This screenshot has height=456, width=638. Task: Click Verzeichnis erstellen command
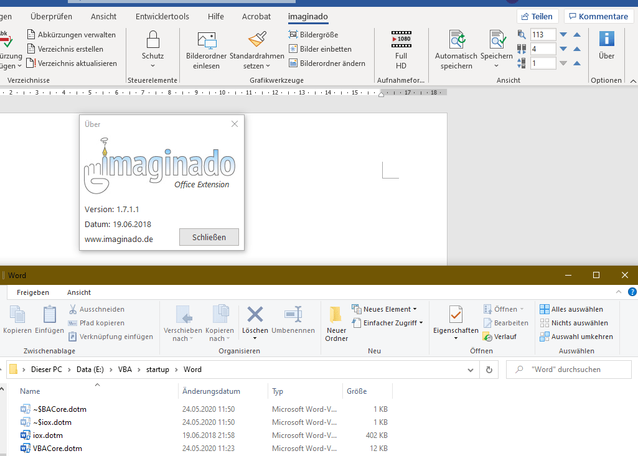pos(65,49)
